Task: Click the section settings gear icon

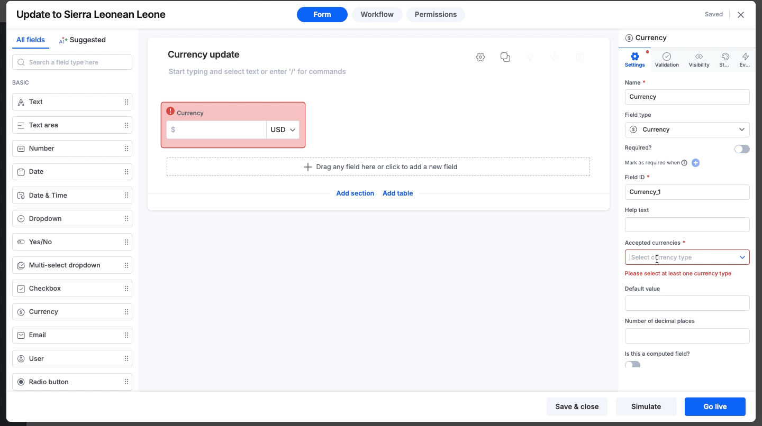Action: point(480,57)
